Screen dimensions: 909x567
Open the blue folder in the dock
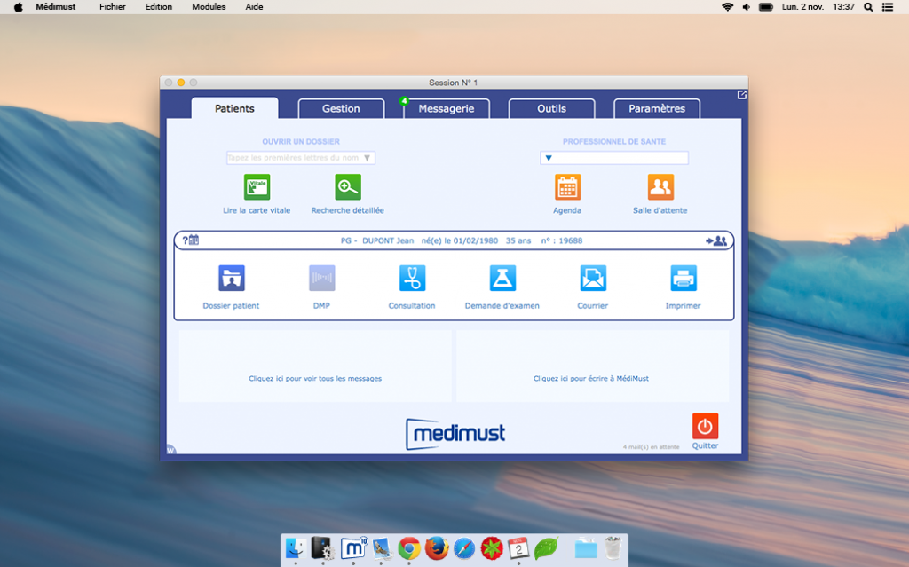point(586,547)
